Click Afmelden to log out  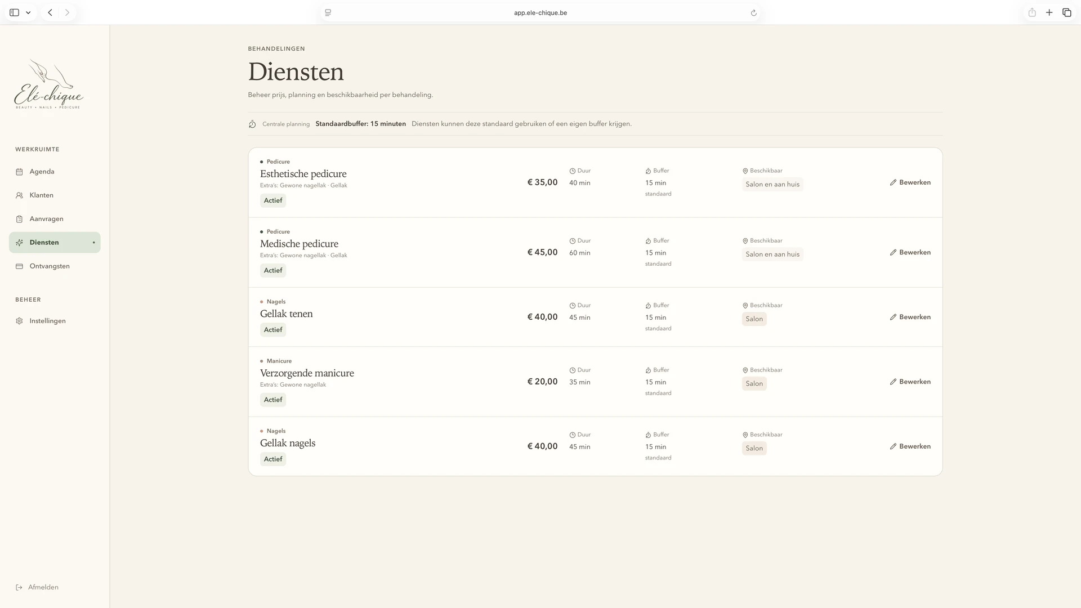pos(37,587)
